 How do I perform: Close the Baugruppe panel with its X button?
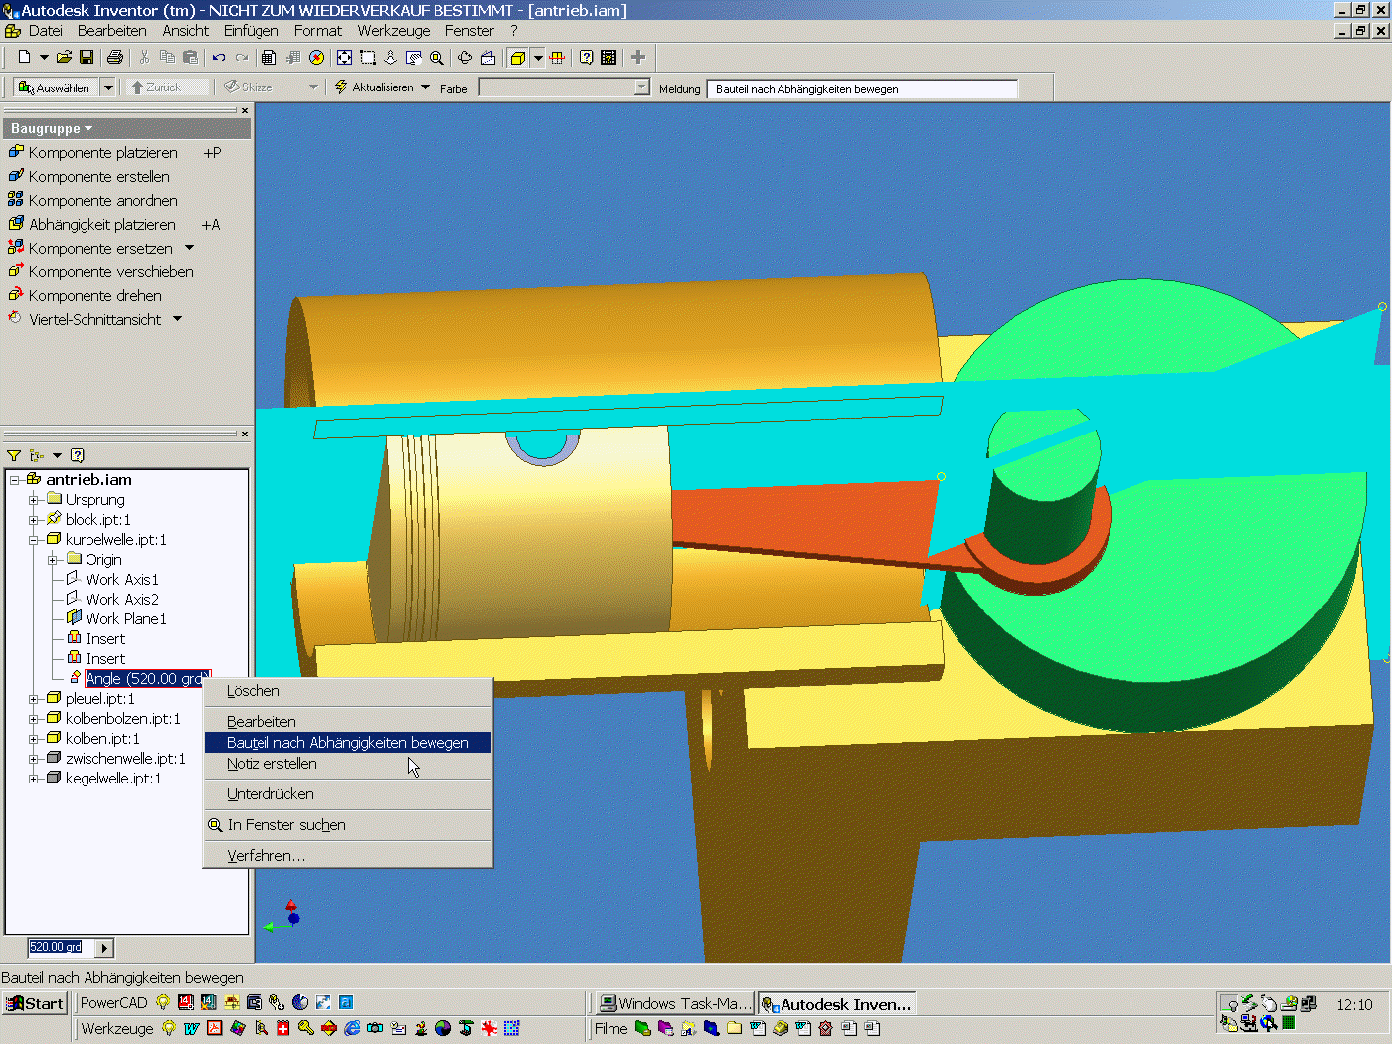tap(245, 110)
